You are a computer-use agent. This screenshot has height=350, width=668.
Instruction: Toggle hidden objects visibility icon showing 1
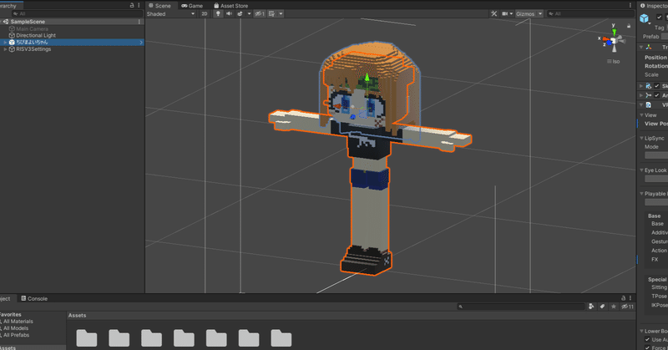tap(260, 13)
